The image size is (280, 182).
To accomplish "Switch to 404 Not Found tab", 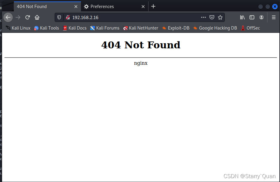I will click(x=47, y=7).
